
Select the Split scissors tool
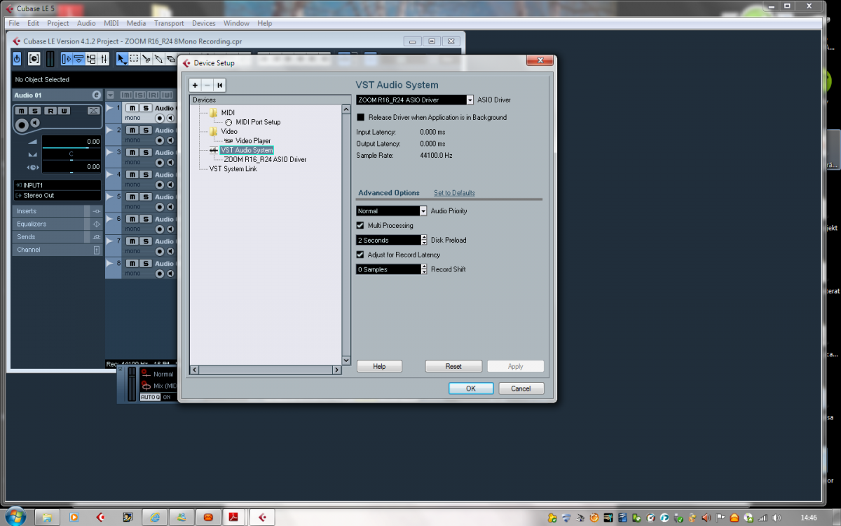(x=146, y=59)
